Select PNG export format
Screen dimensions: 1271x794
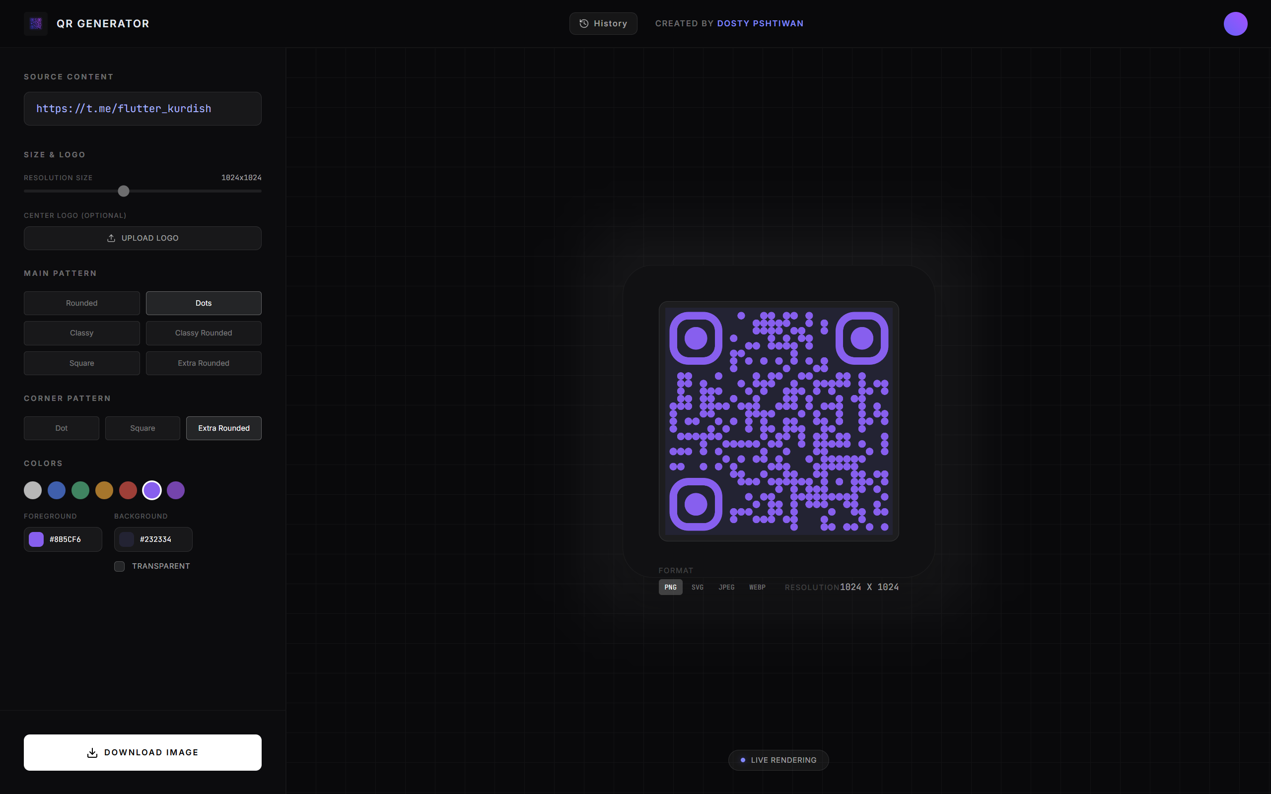(x=671, y=587)
